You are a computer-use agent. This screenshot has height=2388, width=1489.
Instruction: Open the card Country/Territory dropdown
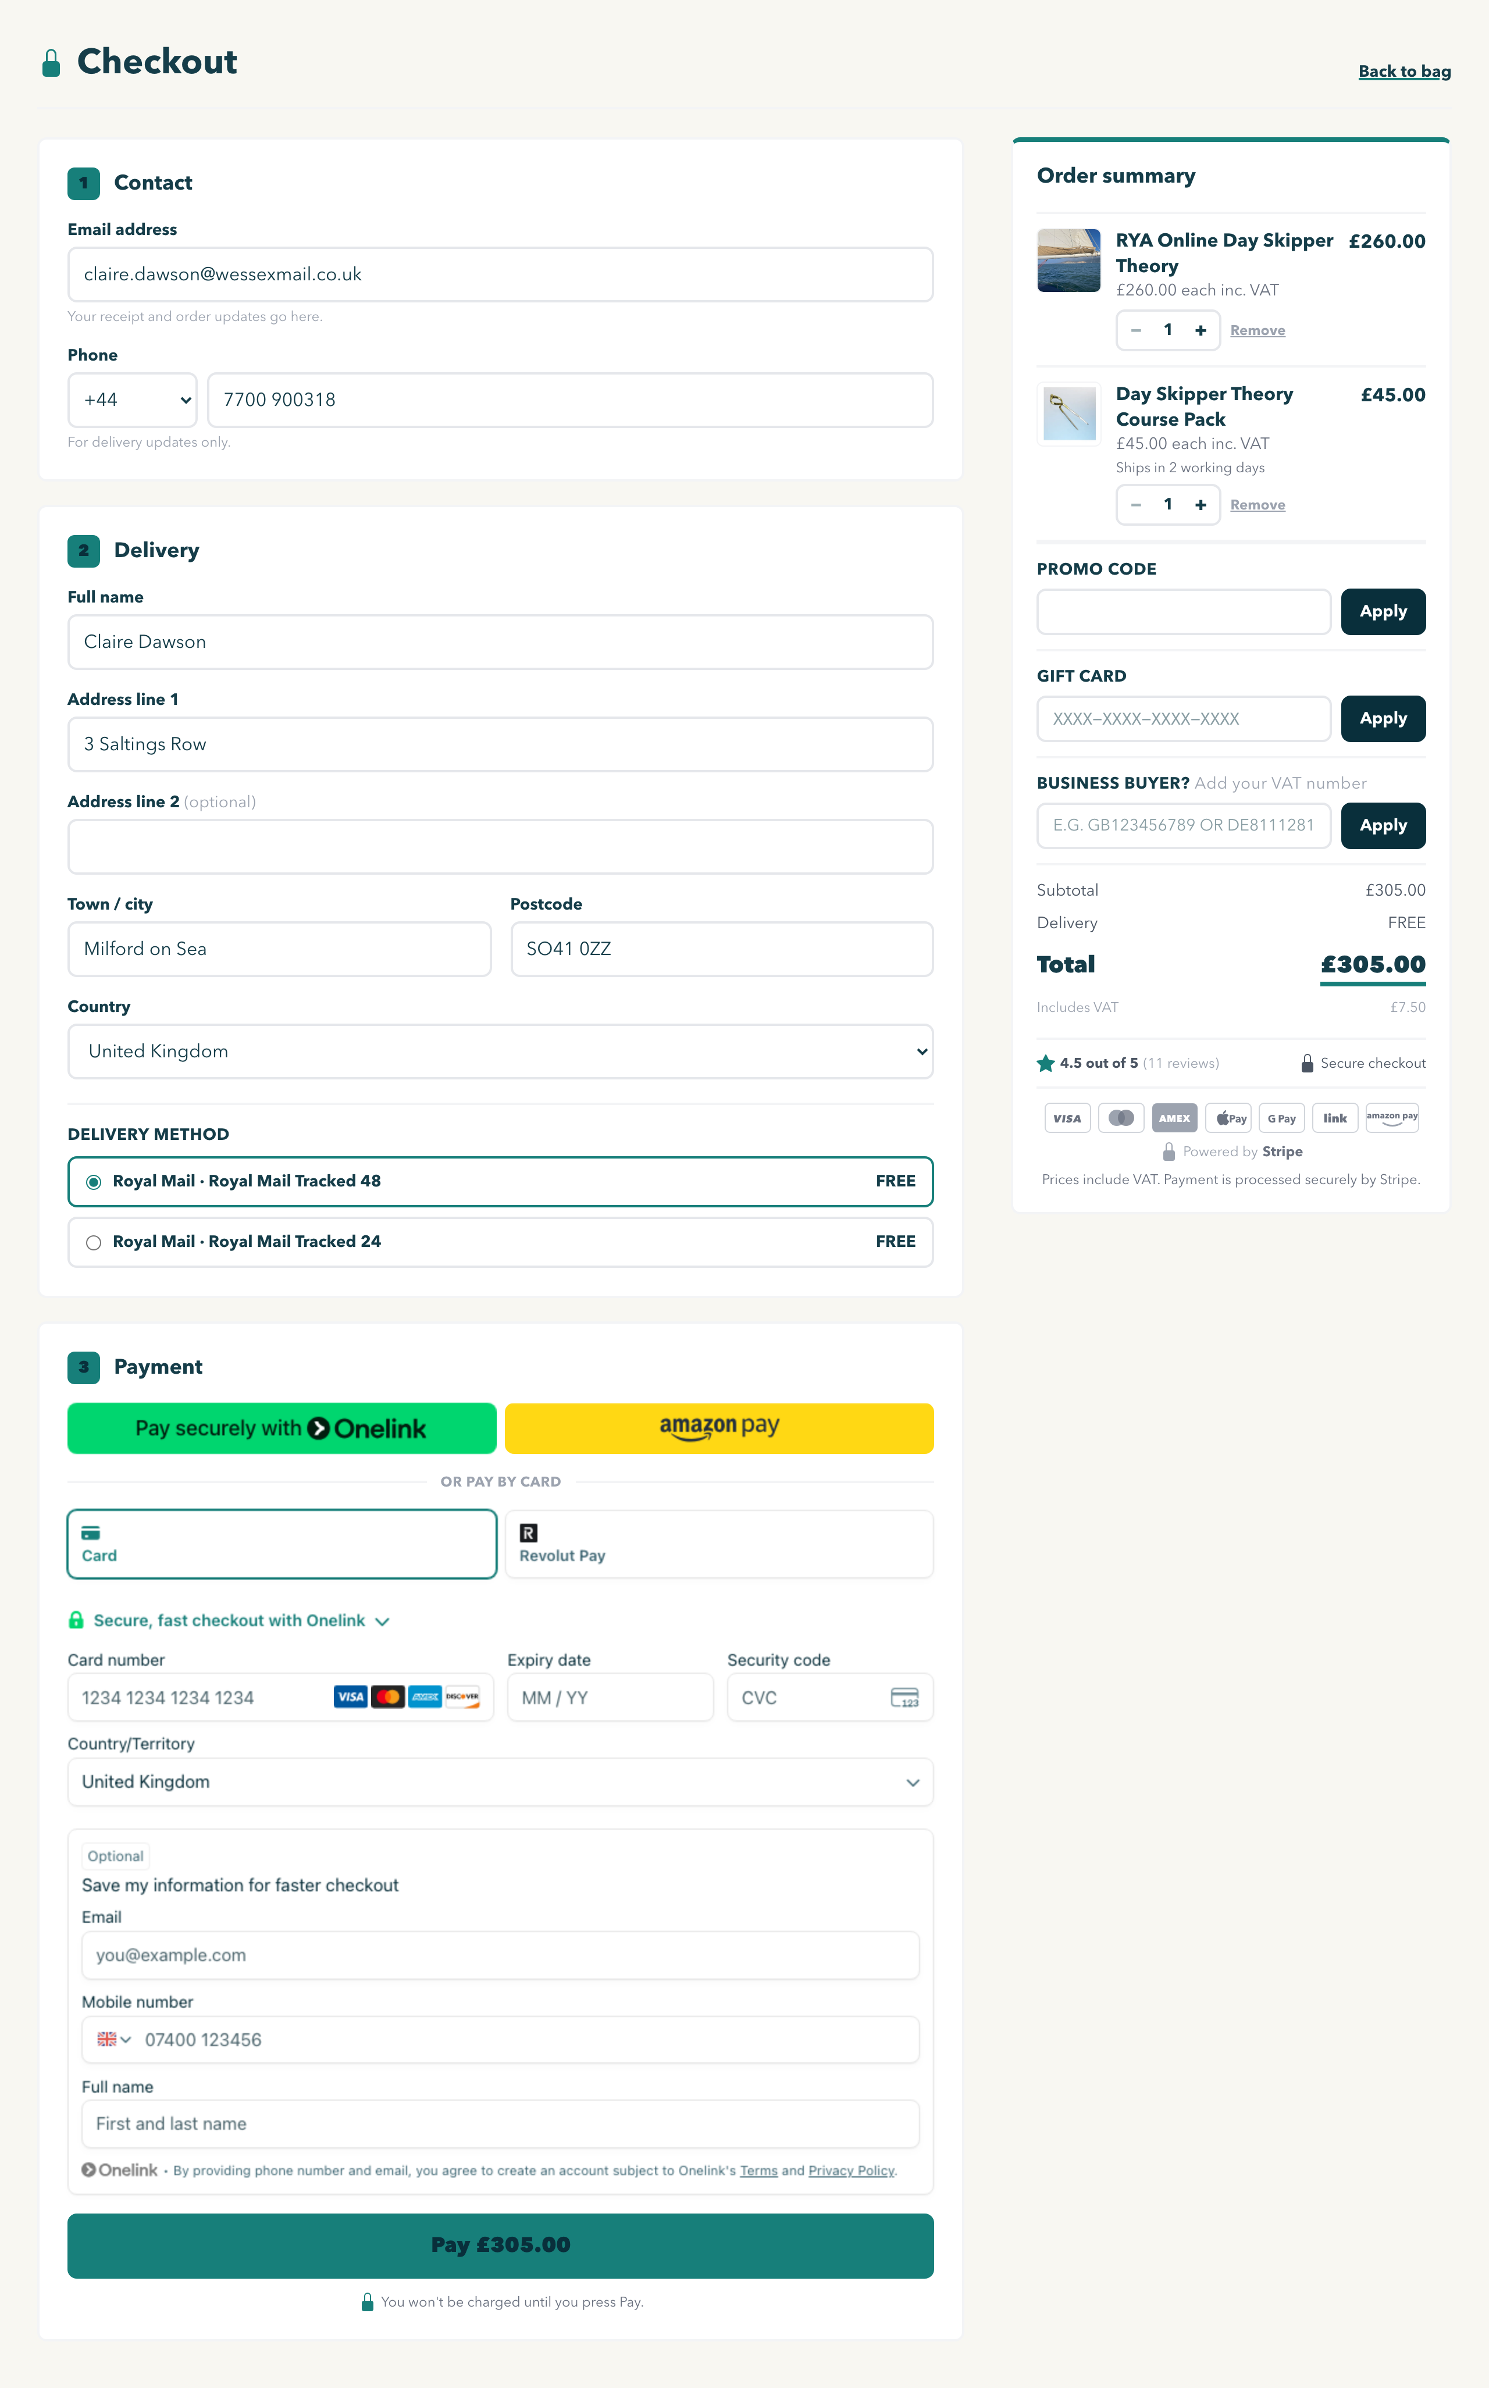point(500,1783)
